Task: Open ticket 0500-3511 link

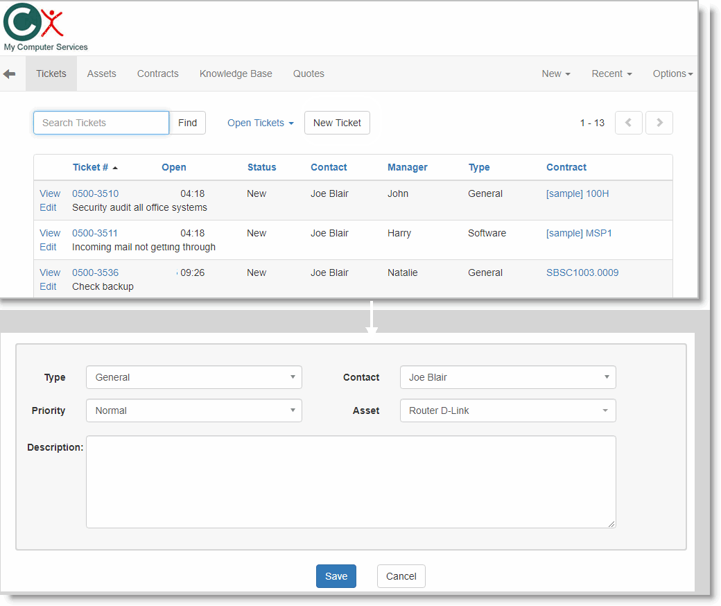Action: [x=95, y=233]
